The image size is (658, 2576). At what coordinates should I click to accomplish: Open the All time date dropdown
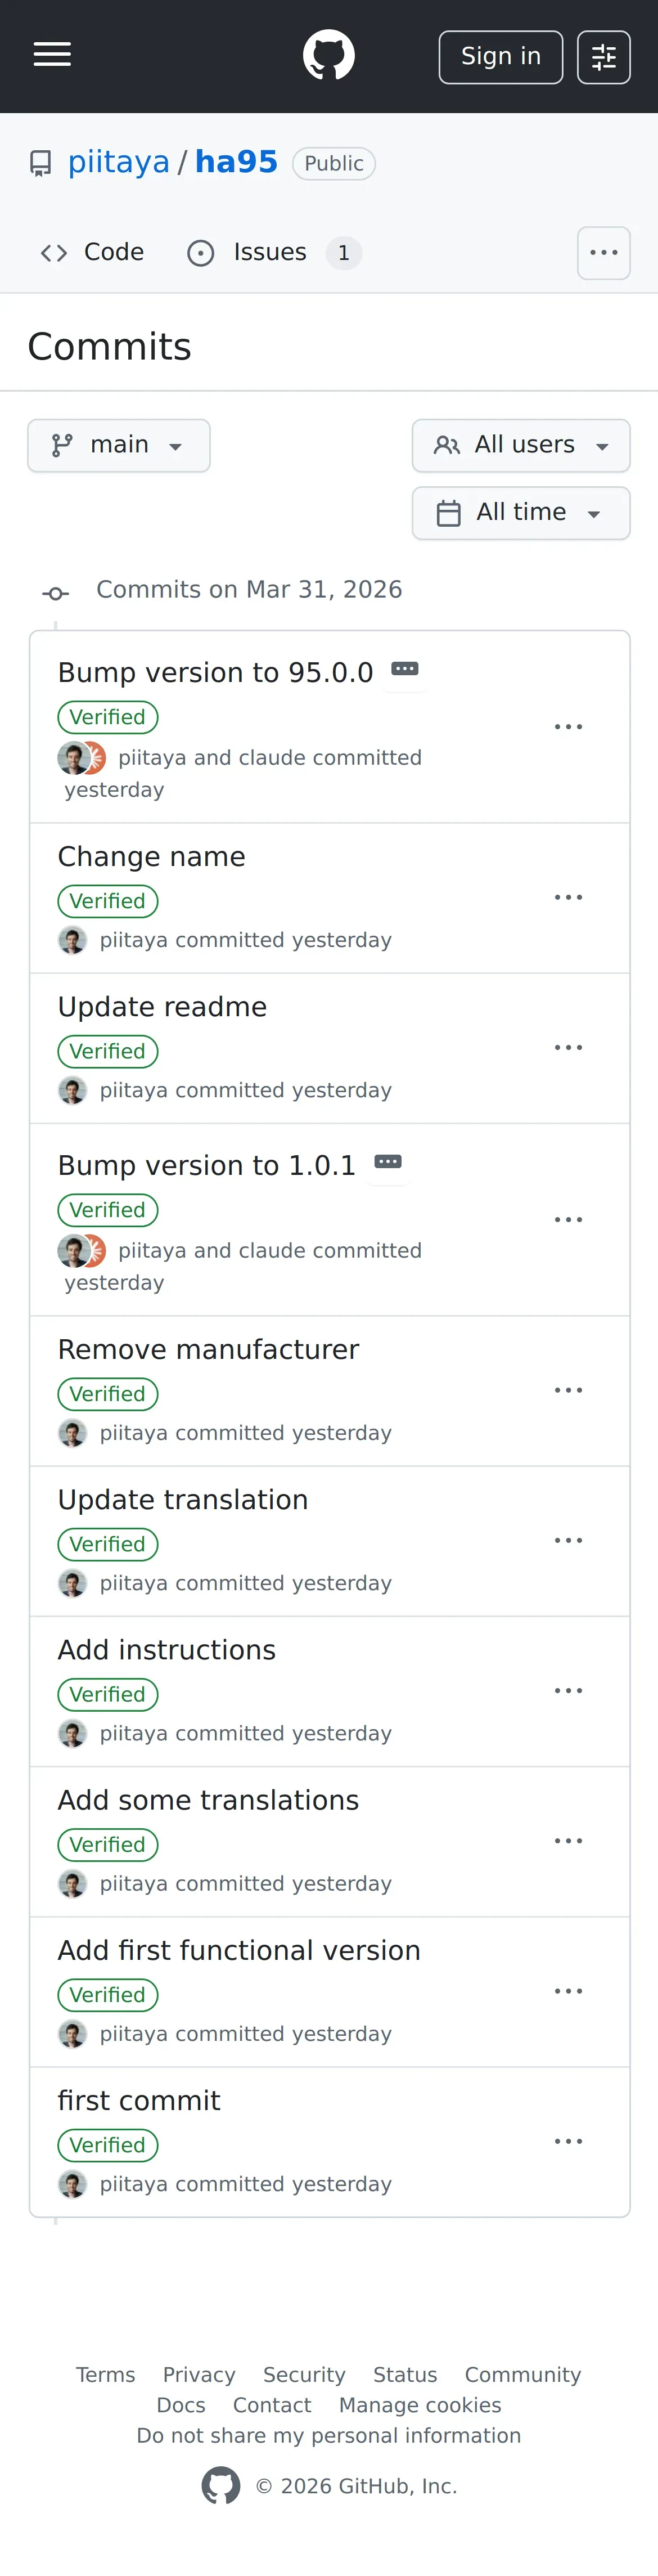521,513
